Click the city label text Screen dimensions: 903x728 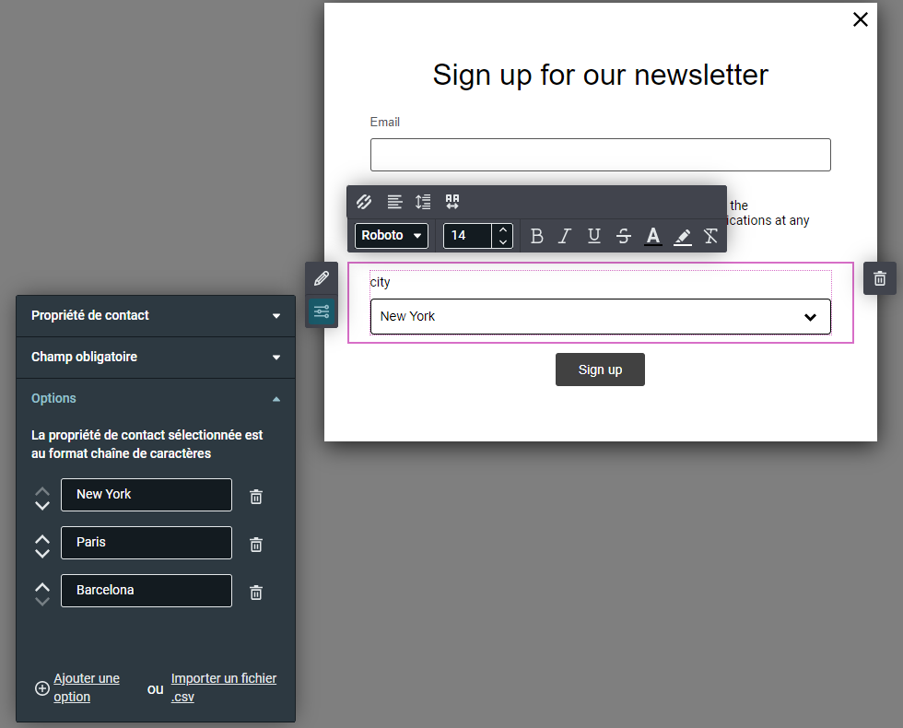tap(380, 282)
